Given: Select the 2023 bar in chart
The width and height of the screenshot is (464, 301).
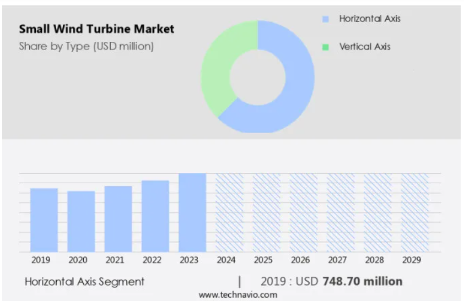Looking at the screenshot, I should point(192,212).
